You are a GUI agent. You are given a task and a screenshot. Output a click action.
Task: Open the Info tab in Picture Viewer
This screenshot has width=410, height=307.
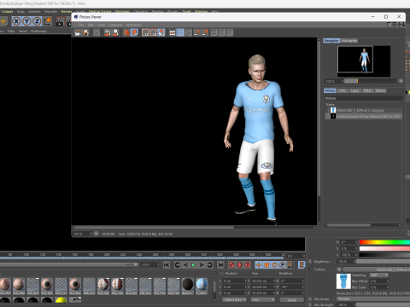click(x=343, y=90)
